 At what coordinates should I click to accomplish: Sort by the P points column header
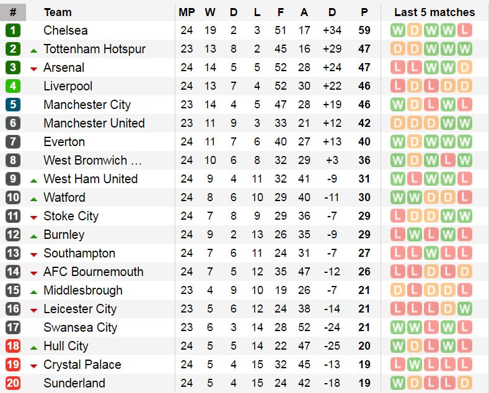(364, 12)
